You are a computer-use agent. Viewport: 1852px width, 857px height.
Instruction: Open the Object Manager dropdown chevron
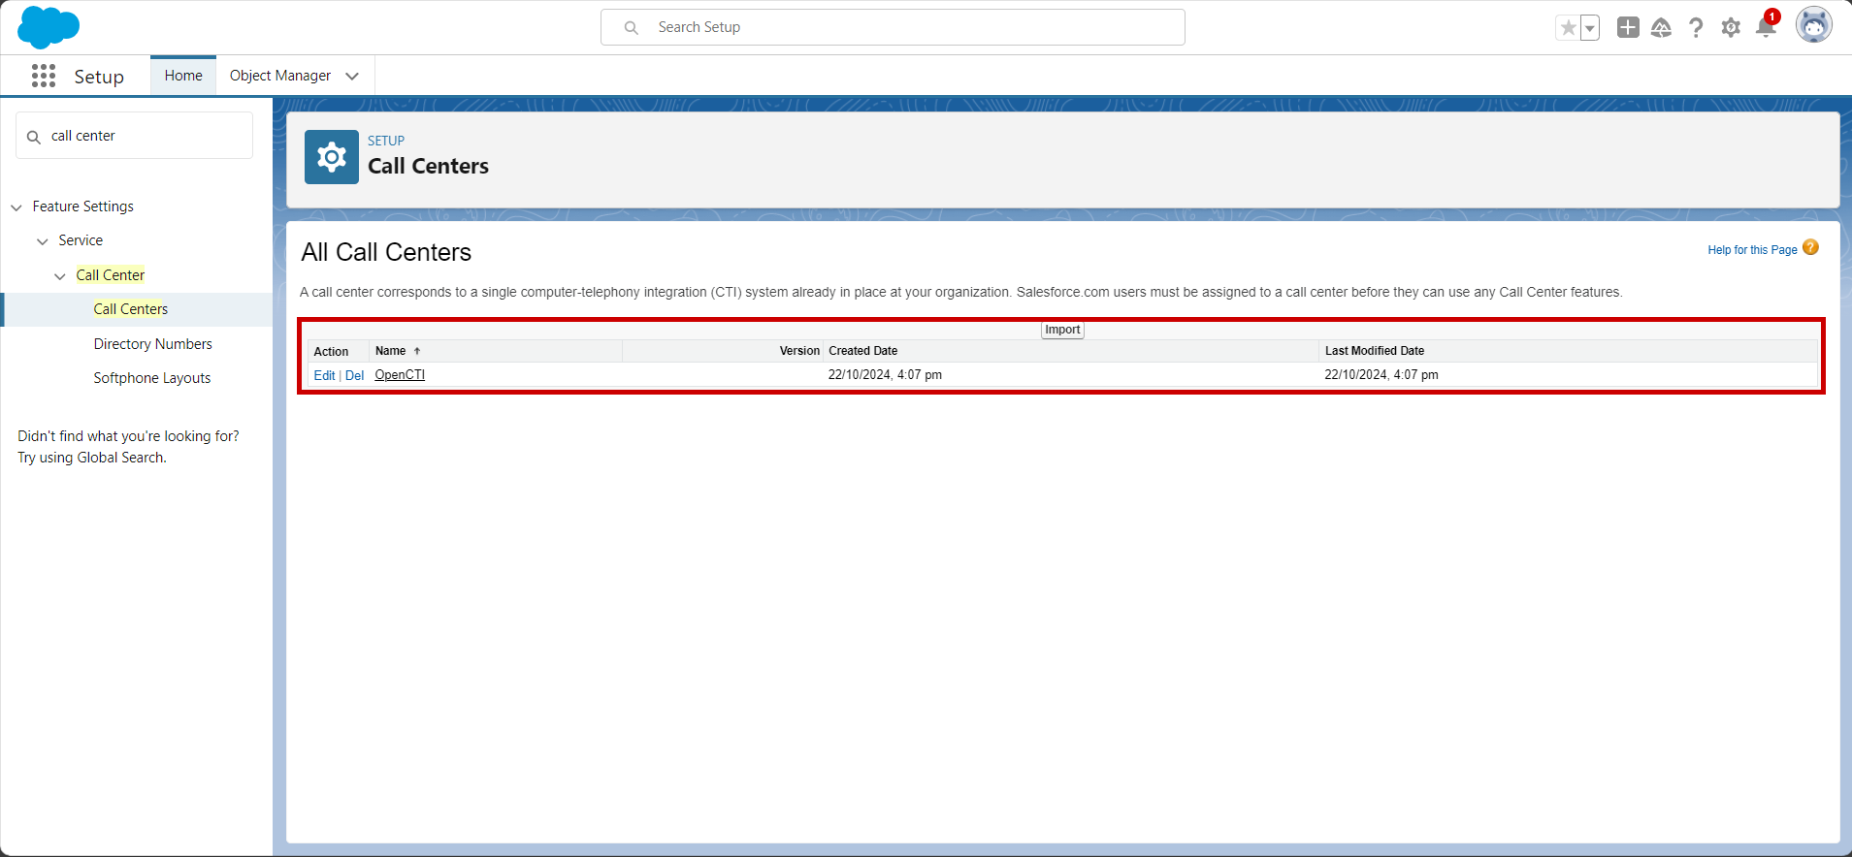[x=352, y=76]
